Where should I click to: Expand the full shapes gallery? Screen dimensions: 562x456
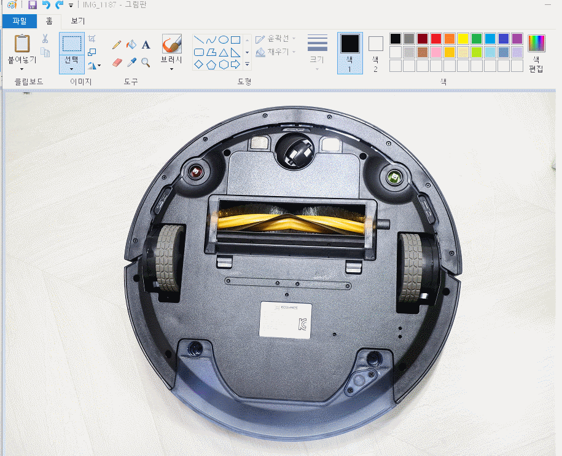click(x=247, y=64)
